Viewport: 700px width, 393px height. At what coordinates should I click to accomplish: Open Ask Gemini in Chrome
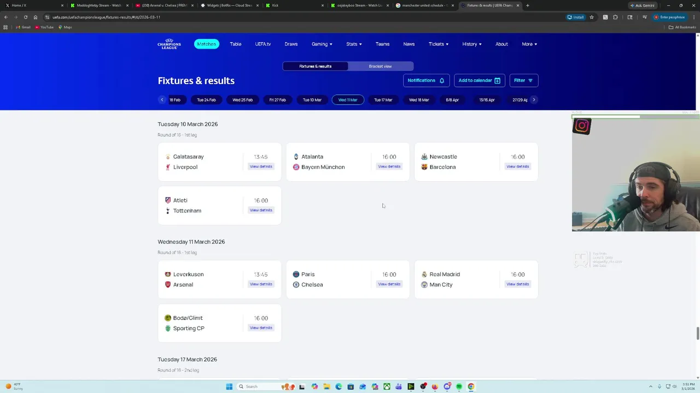[x=643, y=5]
